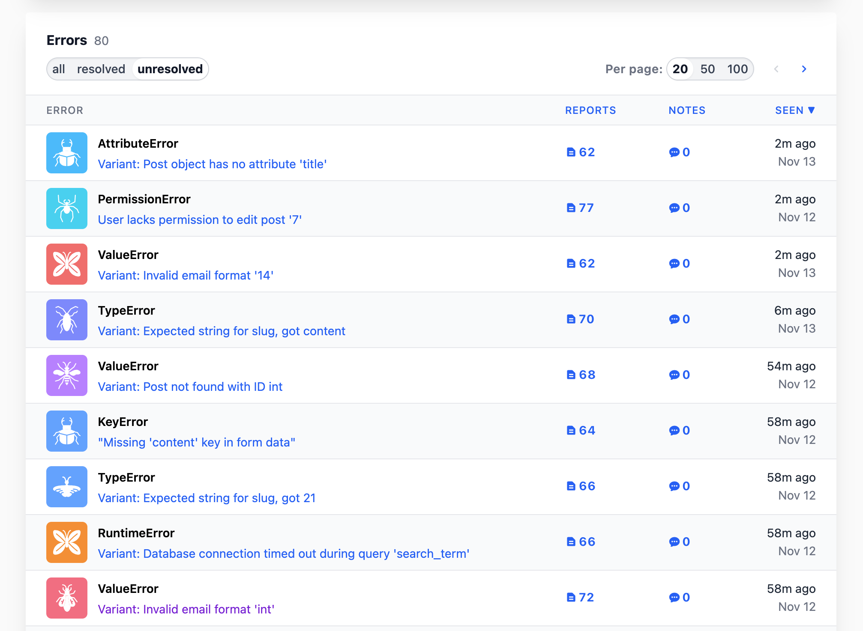Set page size to 100 per page
This screenshot has height=631, width=863.
click(x=737, y=69)
